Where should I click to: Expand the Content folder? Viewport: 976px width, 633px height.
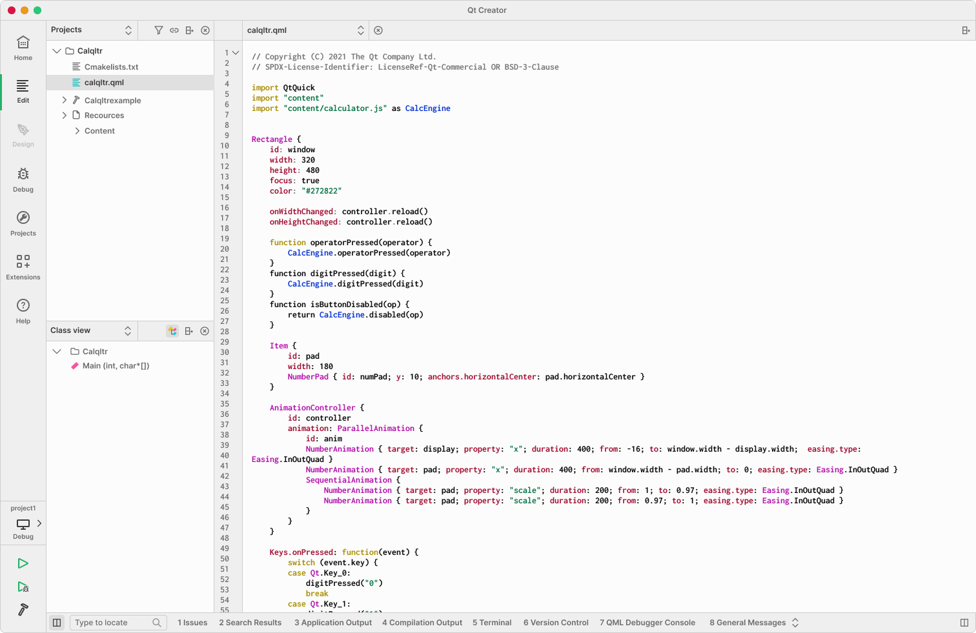(77, 131)
